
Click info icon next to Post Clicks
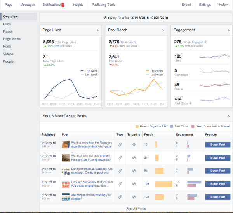(191, 103)
